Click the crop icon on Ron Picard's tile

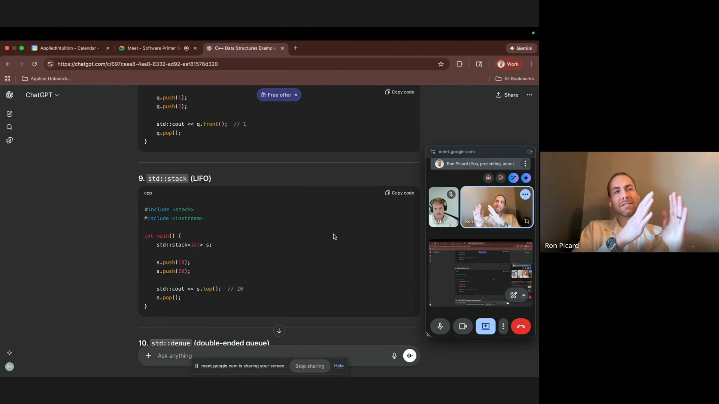pos(527,221)
